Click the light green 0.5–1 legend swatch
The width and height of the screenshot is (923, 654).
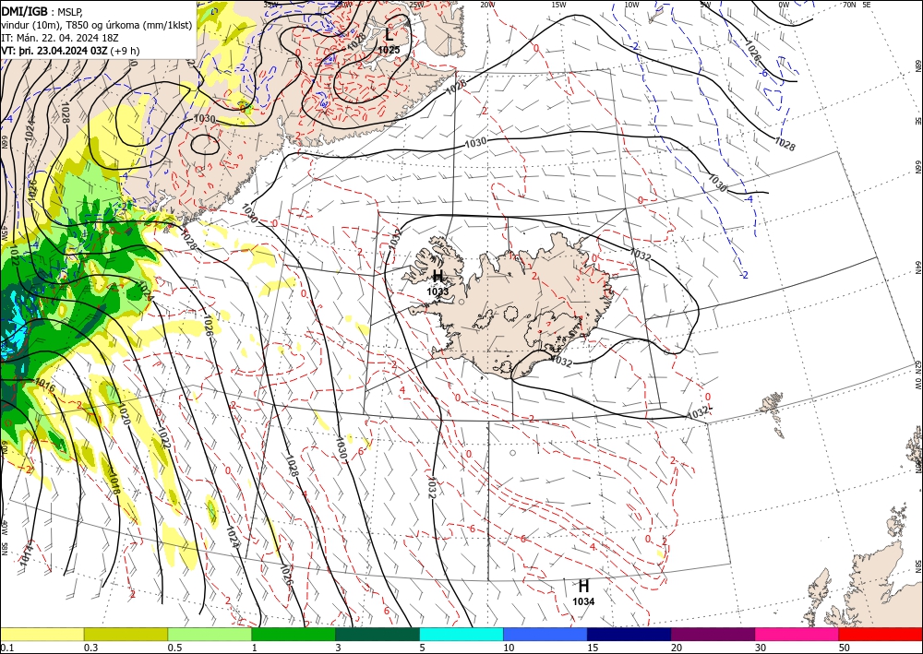click(210, 634)
